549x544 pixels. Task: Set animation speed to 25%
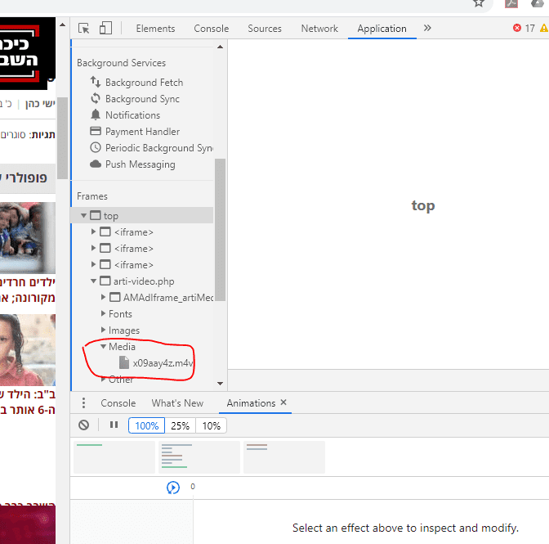tap(180, 425)
